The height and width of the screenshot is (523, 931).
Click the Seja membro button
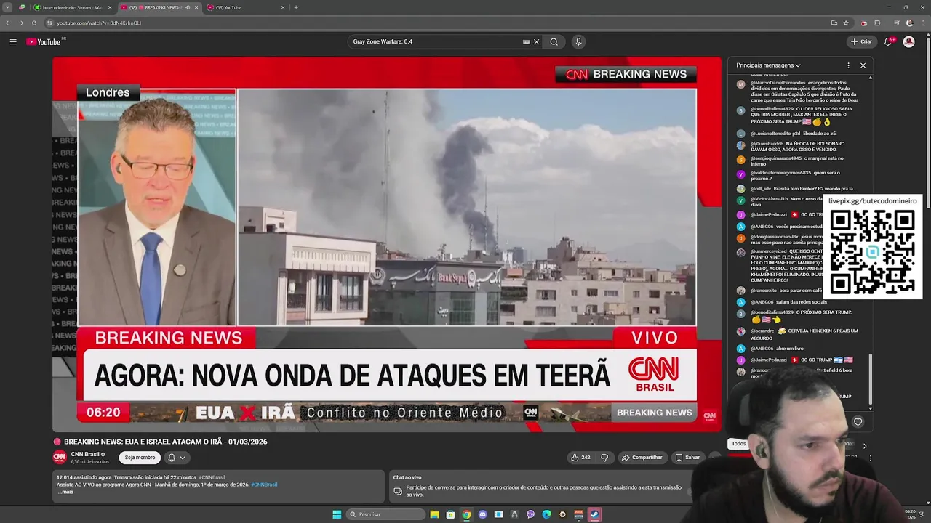140,458
